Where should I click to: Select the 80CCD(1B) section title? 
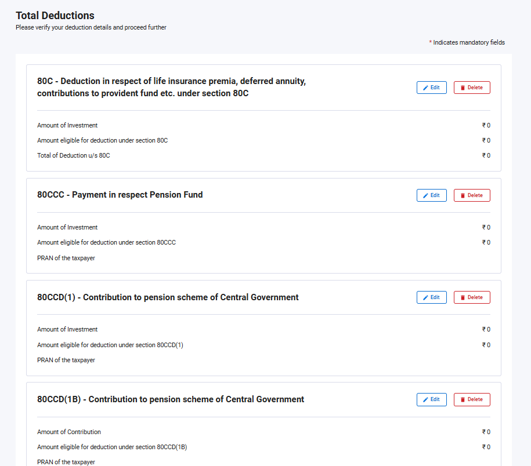coord(171,399)
